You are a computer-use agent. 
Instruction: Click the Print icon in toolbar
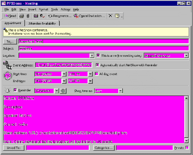(x=21, y=16)
